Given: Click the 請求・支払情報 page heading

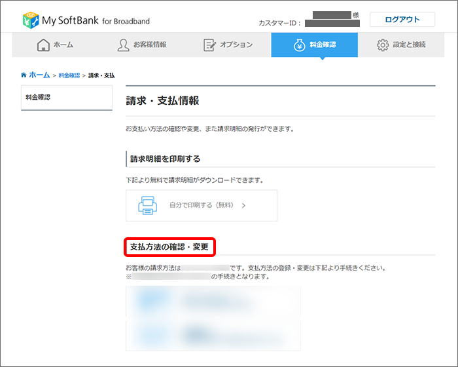Looking at the screenshot, I should [162, 101].
